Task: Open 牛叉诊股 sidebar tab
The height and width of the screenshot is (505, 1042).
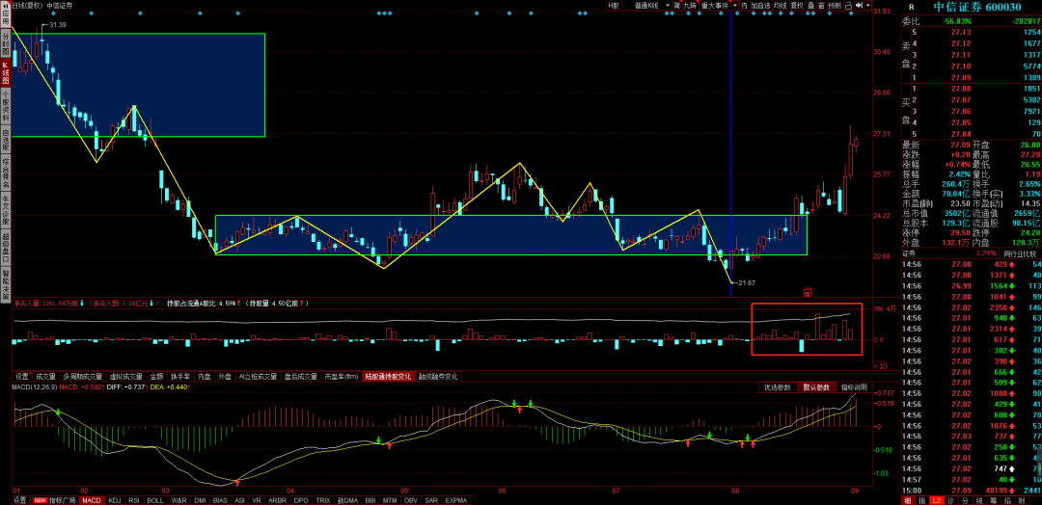Action: pos(5,208)
